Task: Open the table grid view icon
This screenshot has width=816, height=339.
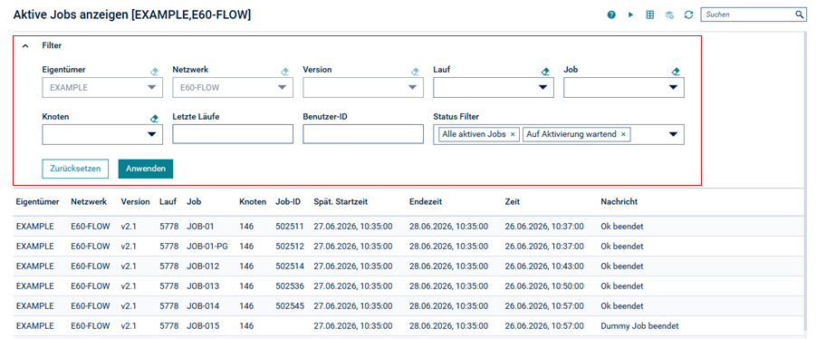Action: tap(650, 15)
